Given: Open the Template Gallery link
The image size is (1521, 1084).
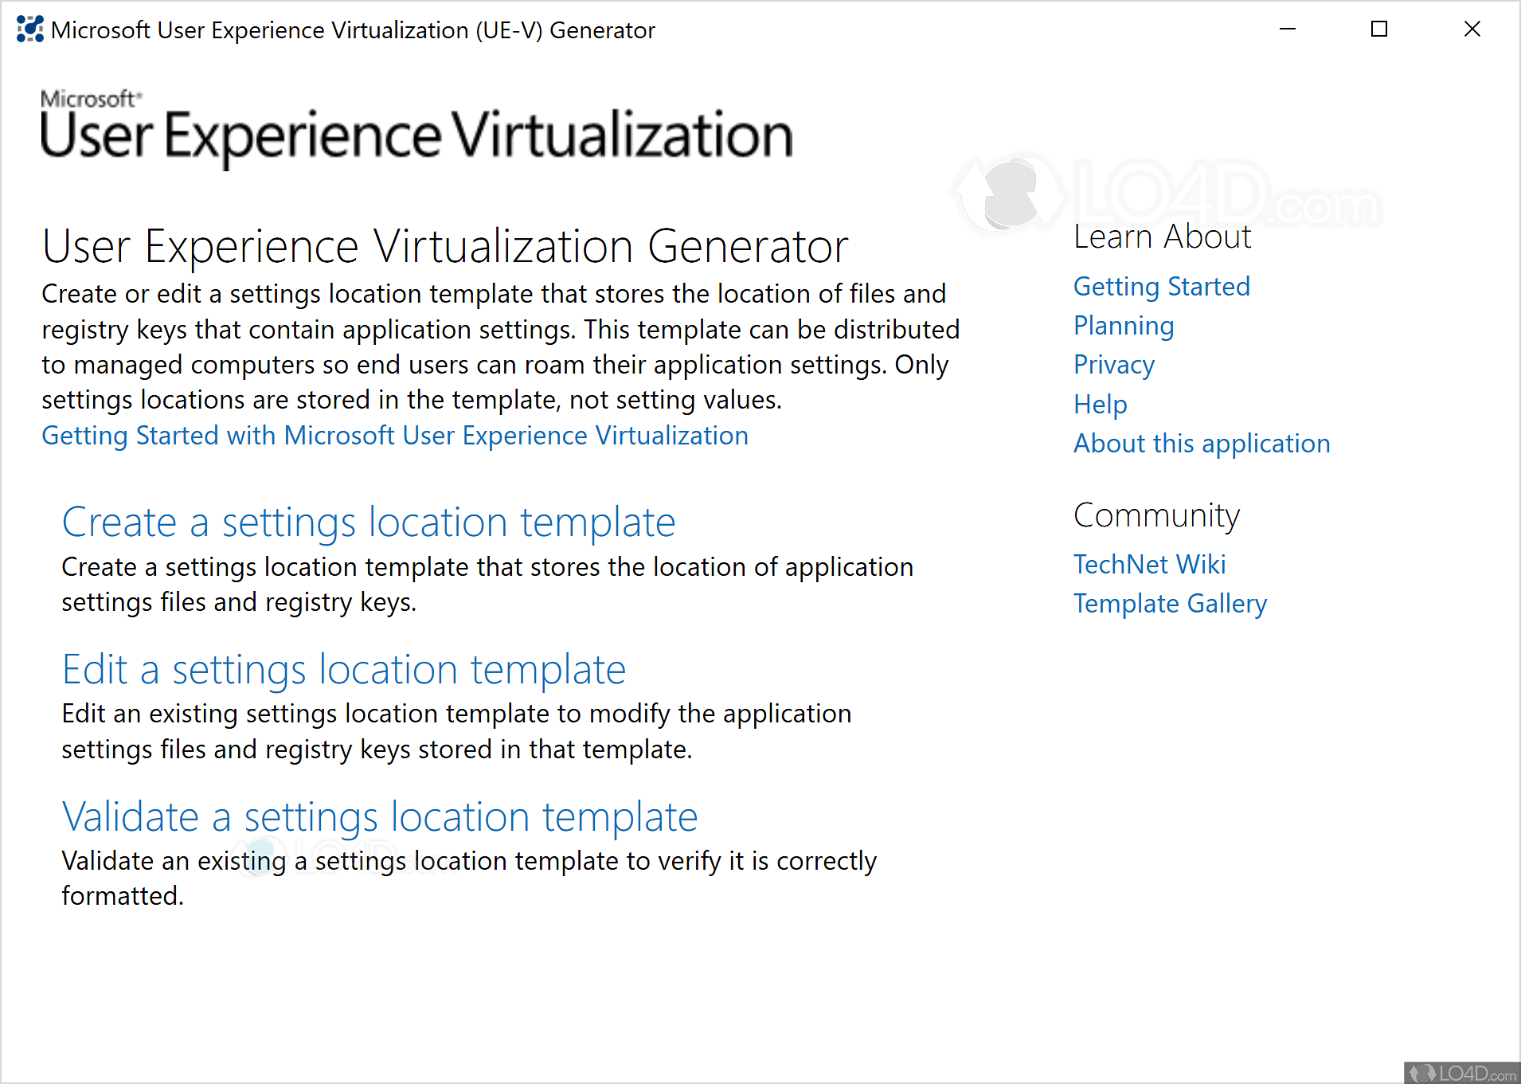Looking at the screenshot, I should coord(1170,604).
